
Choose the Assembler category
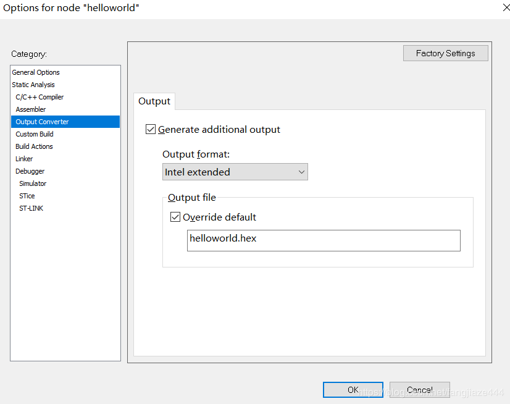pyautogui.click(x=31, y=109)
